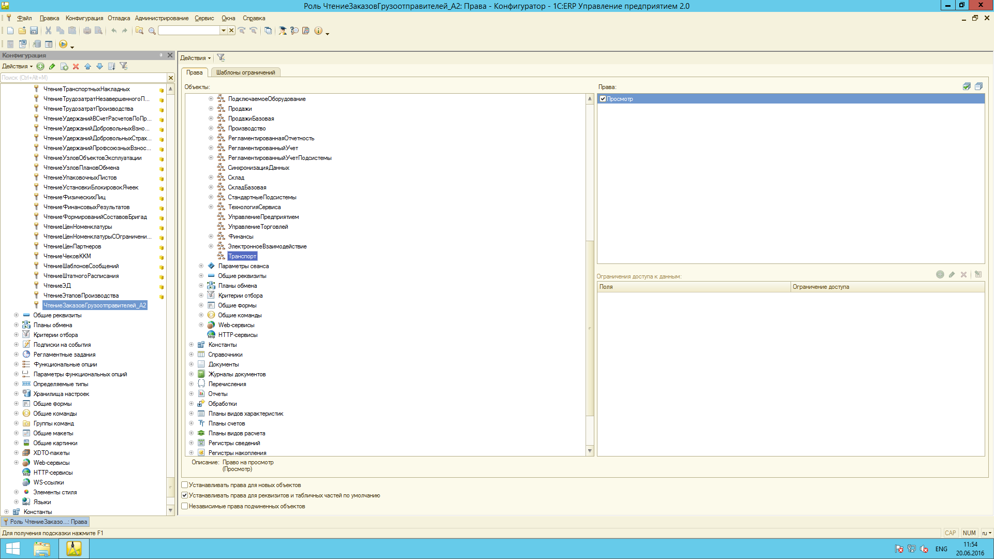This screenshot has width=994, height=559.
Task: Open the Администрирование menu
Action: pyautogui.click(x=162, y=18)
